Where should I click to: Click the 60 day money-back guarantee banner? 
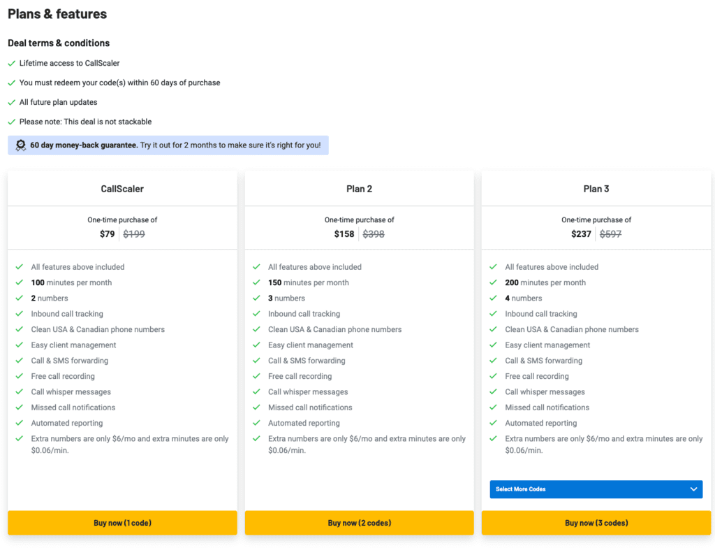(x=168, y=145)
